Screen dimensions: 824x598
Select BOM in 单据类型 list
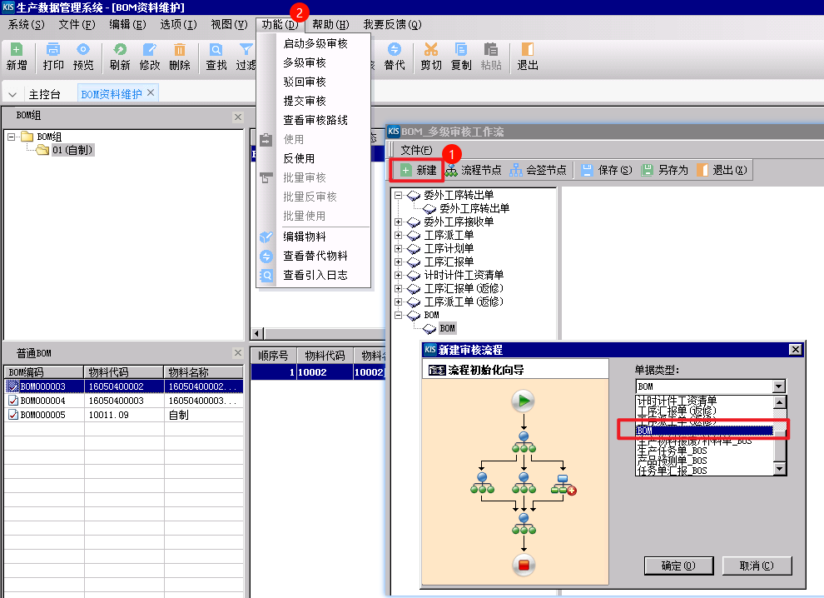[x=704, y=431]
